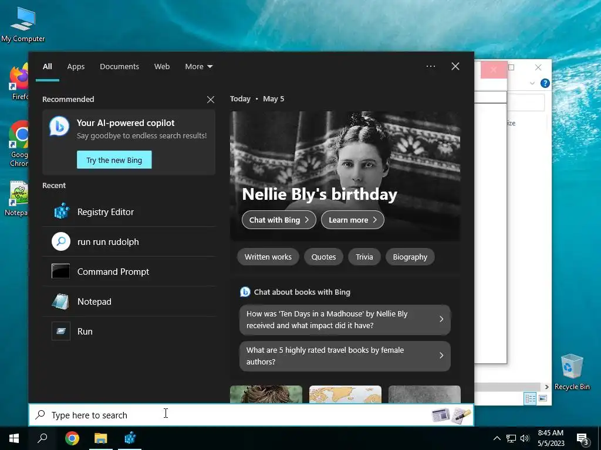Click the 'Chat about books with Bing' heading
This screenshot has width=601, height=450.
point(302,292)
